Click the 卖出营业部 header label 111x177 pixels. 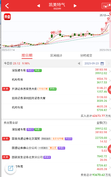click(11, 123)
